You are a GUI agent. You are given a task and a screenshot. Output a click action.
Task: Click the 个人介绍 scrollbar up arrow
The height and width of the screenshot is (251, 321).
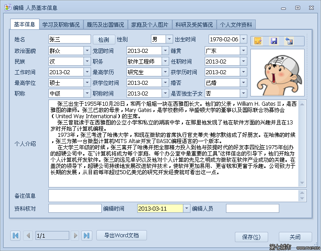click(x=302, y=104)
